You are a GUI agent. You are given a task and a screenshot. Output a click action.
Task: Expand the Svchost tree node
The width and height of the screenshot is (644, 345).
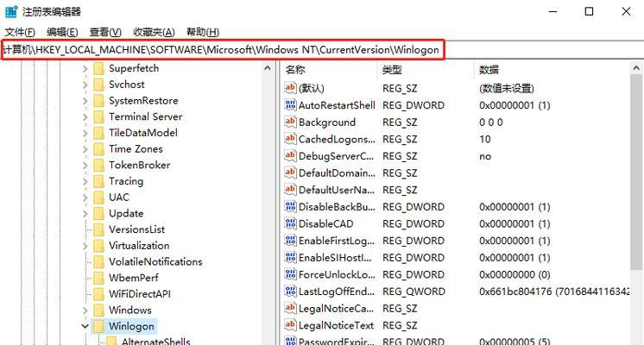click(85, 85)
